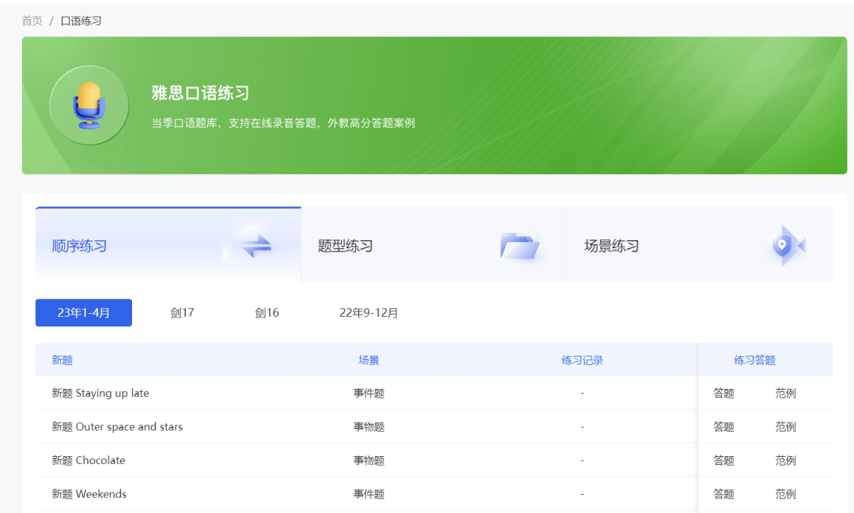Click the folder icon on 题型练习
Viewport: 854px width, 513px height.
[x=520, y=246]
